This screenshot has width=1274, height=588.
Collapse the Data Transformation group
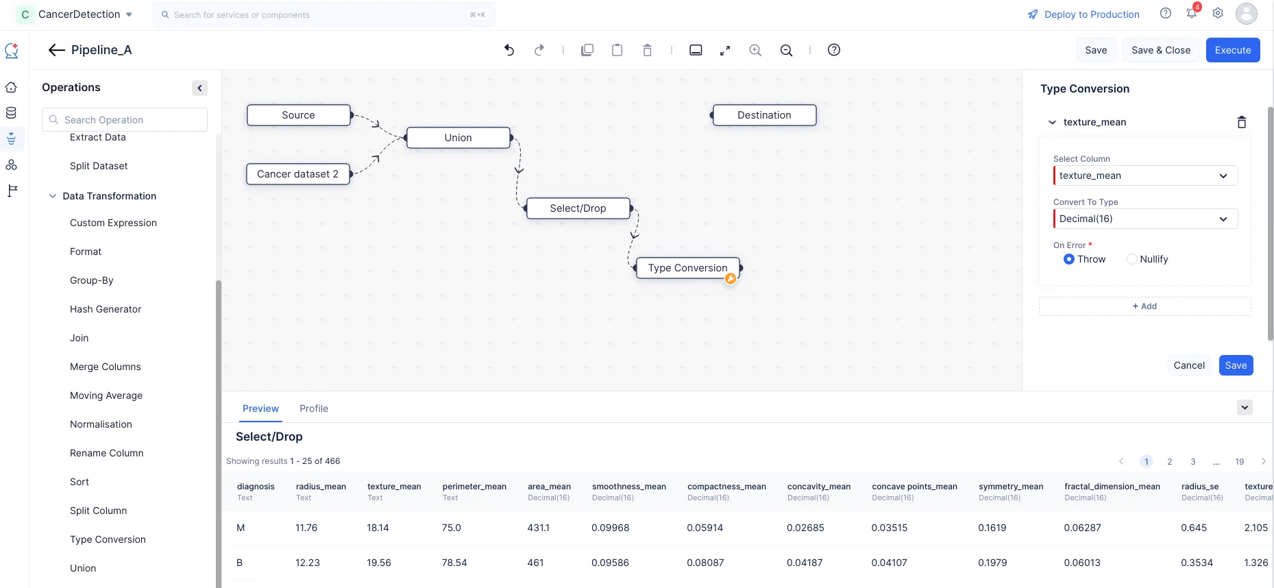point(53,196)
